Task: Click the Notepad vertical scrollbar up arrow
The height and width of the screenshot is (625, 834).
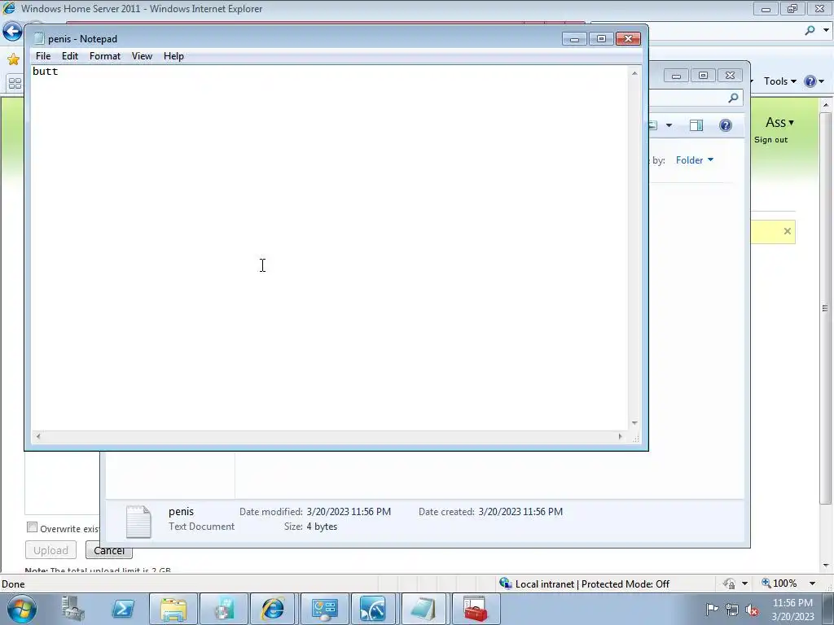Action: coord(634,72)
